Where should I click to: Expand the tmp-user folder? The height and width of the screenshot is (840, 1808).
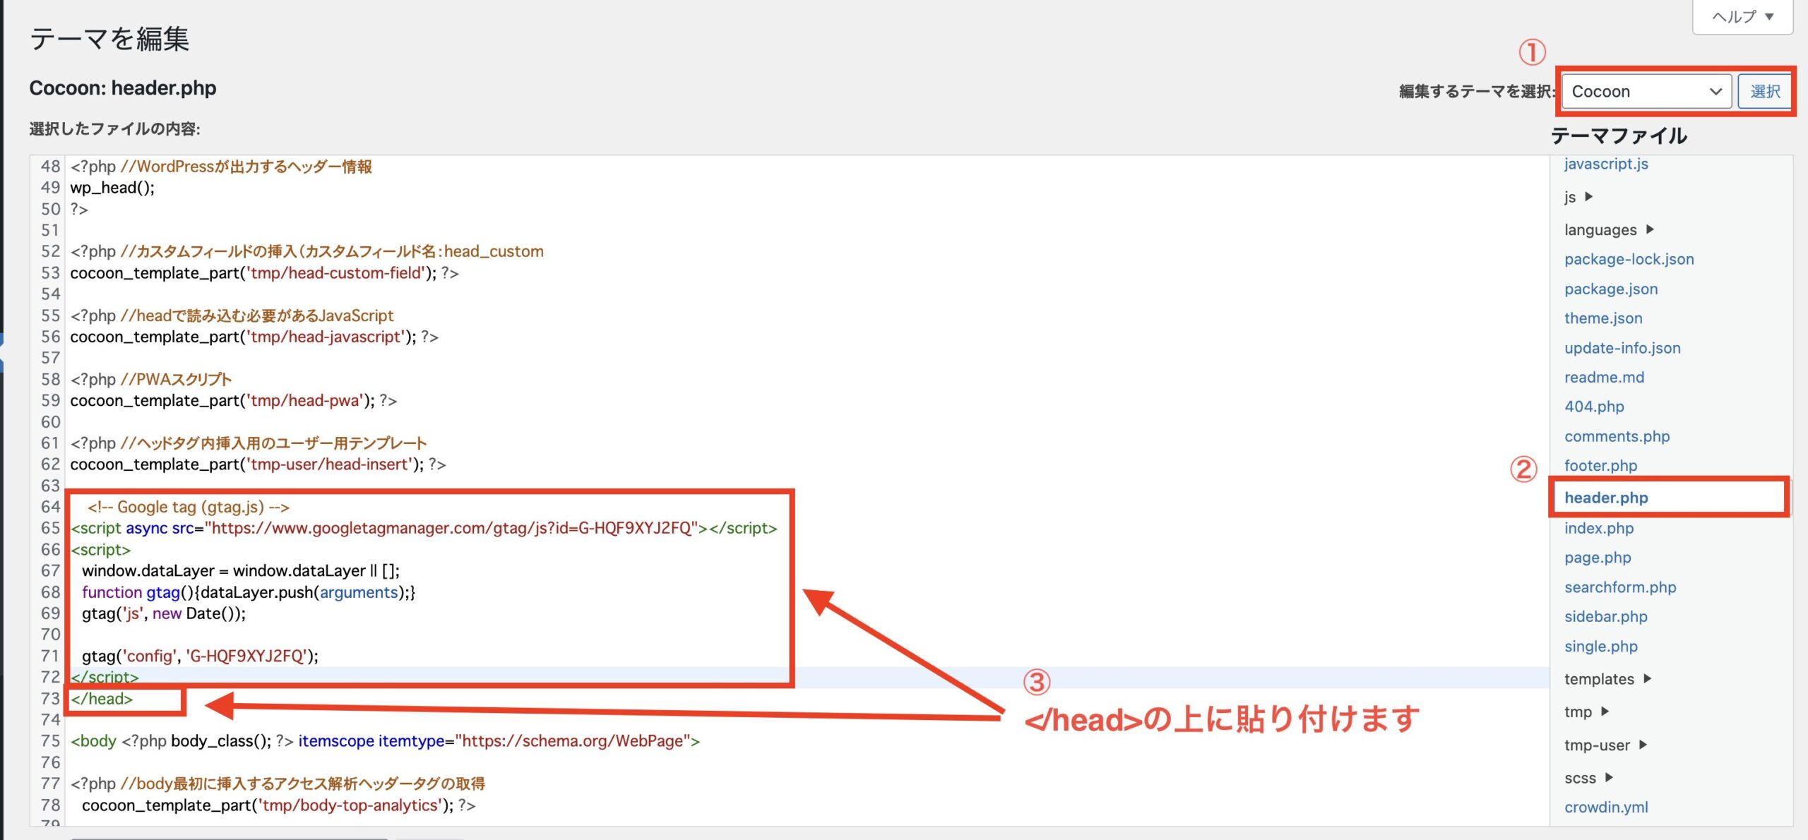coord(1605,745)
